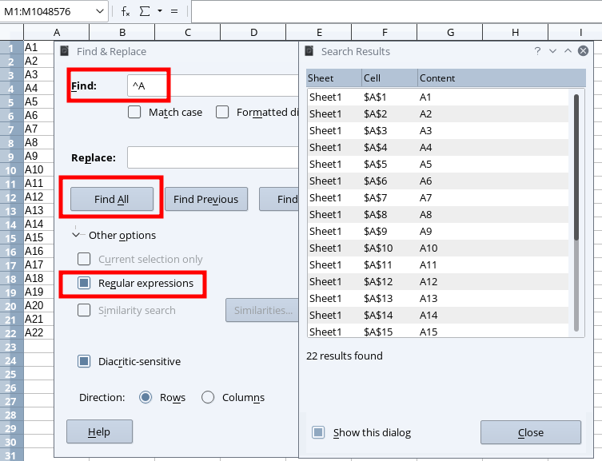Select the Columns direction radio button
Viewport: 602px width, 461px height.
pyautogui.click(x=208, y=397)
